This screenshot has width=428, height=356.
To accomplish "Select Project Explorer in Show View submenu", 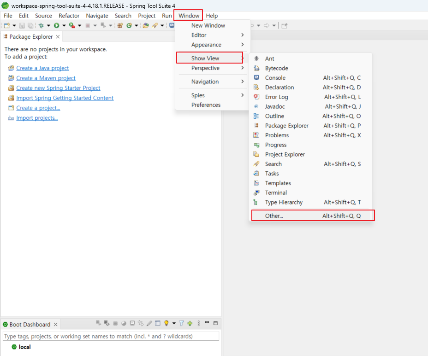I will coord(311,154).
